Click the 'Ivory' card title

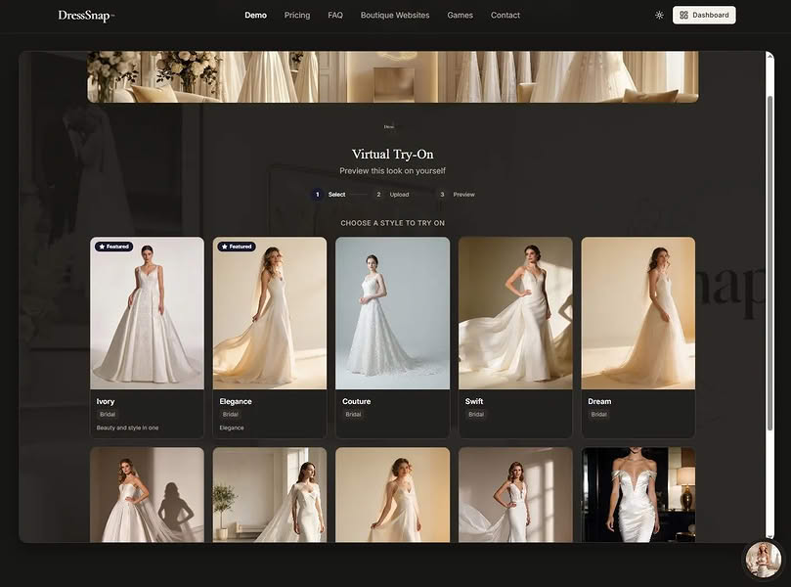(x=106, y=401)
